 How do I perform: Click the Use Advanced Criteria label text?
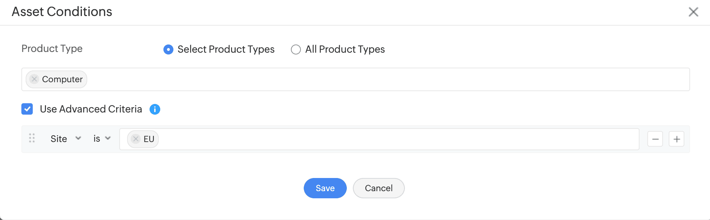91,109
